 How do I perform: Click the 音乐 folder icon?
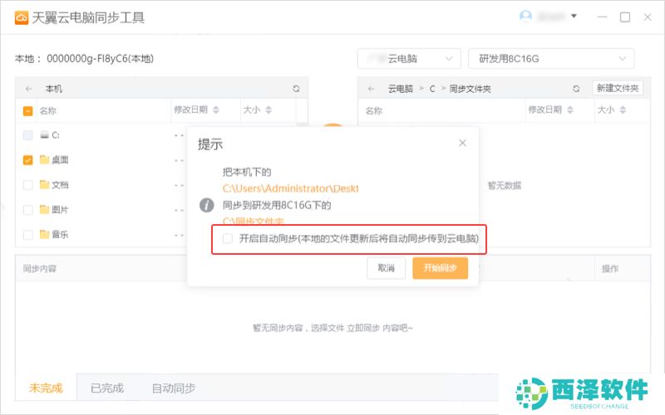(x=45, y=234)
